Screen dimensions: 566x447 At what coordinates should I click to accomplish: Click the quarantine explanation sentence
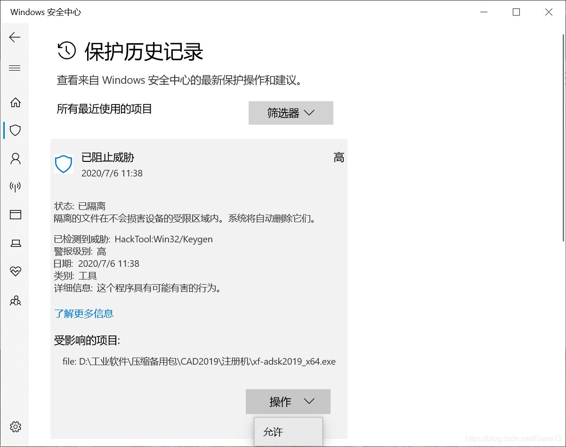pos(185,218)
